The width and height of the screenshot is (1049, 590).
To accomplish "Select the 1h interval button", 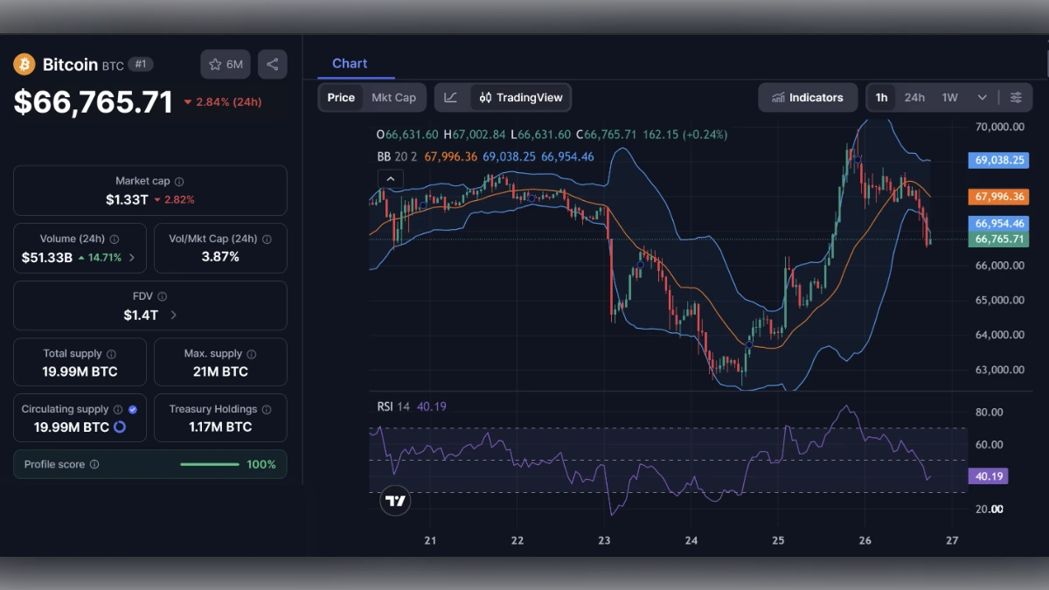I will click(880, 98).
